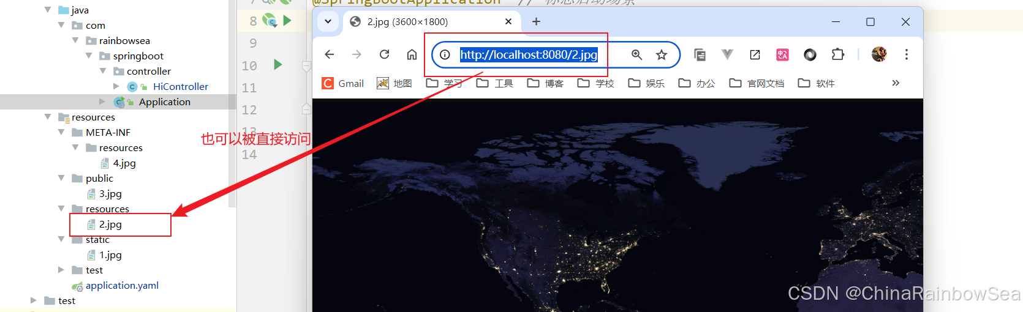Open the Chrome three-dot menu
The image size is (1023, 312).
[906, 54]
